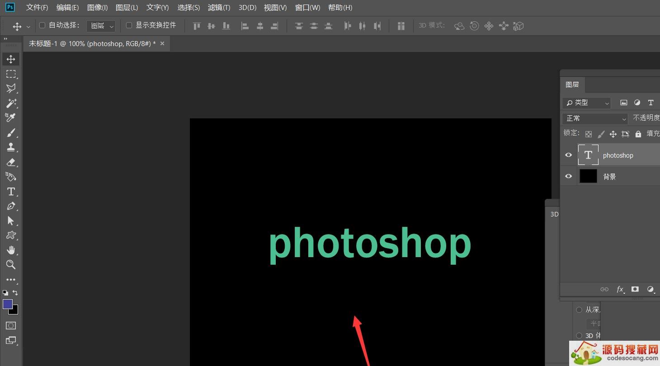Select the Paint Bucket tool
The width and height of the screenshot is (660, 366).
(x=11, y=177)
